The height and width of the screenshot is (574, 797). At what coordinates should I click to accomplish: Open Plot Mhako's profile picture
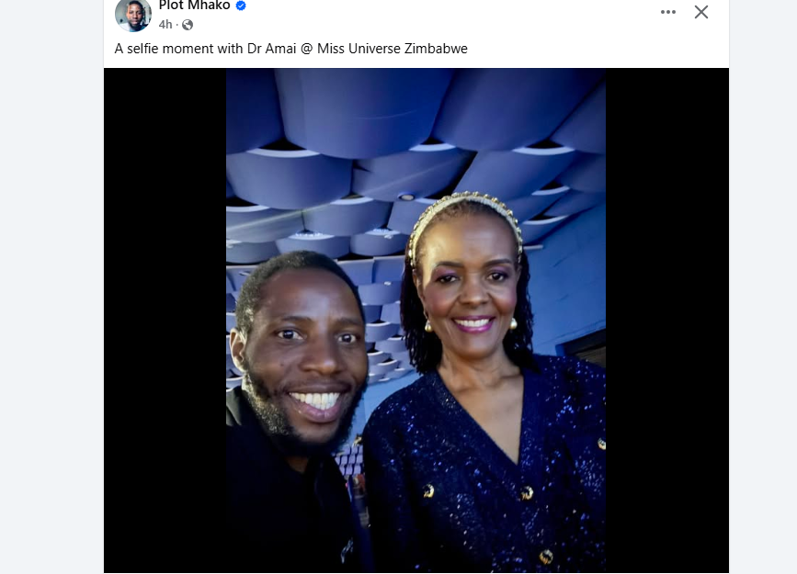coord(132,14)
